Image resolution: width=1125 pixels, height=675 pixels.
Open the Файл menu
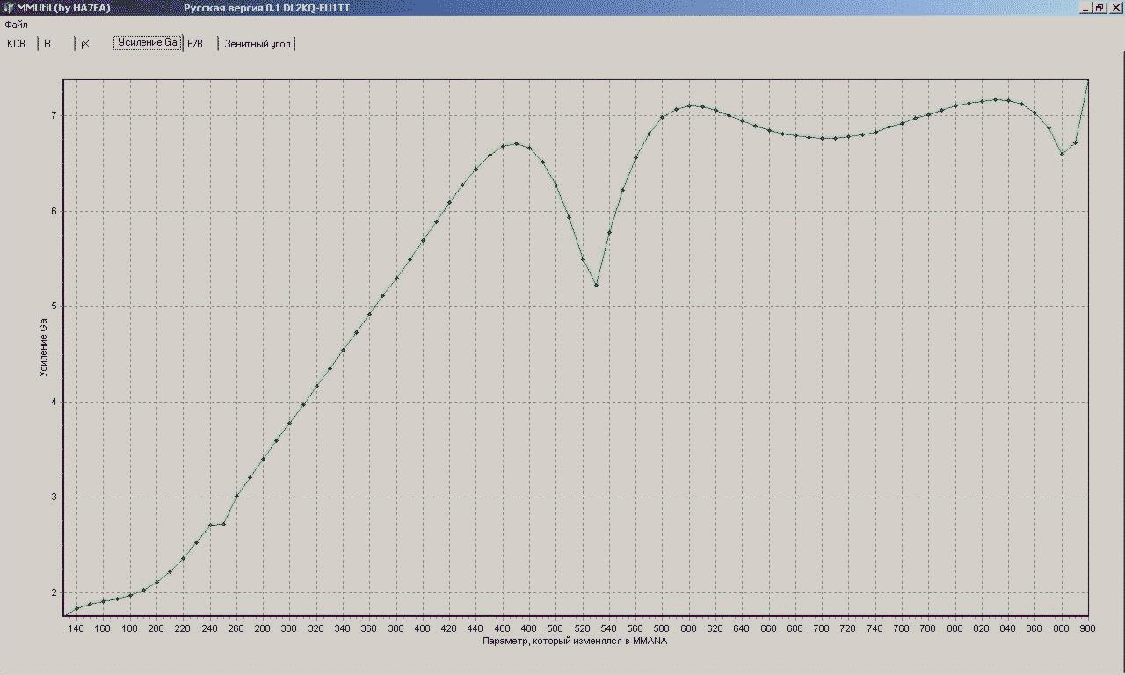click(x=15, y=25)
